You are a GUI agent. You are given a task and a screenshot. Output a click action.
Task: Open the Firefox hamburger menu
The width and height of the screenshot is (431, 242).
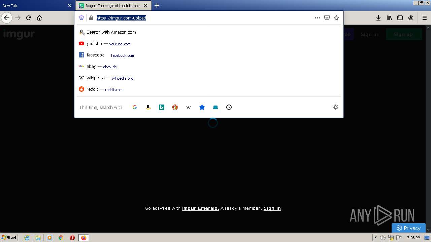(x=424, y=18)
